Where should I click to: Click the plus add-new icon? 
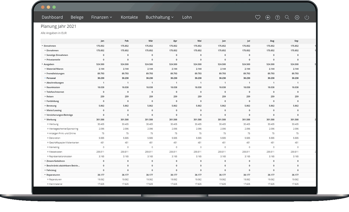pos(268,17)
